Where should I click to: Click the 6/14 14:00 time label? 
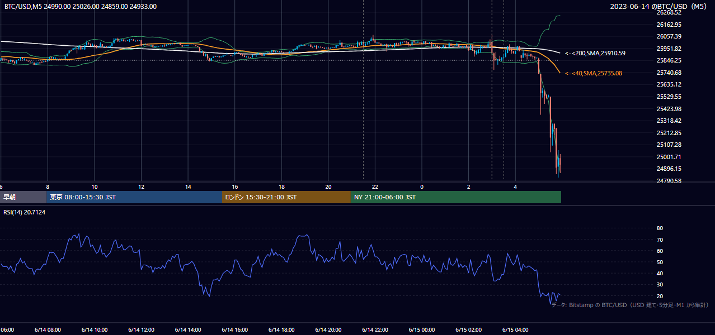tap(188, 330)
